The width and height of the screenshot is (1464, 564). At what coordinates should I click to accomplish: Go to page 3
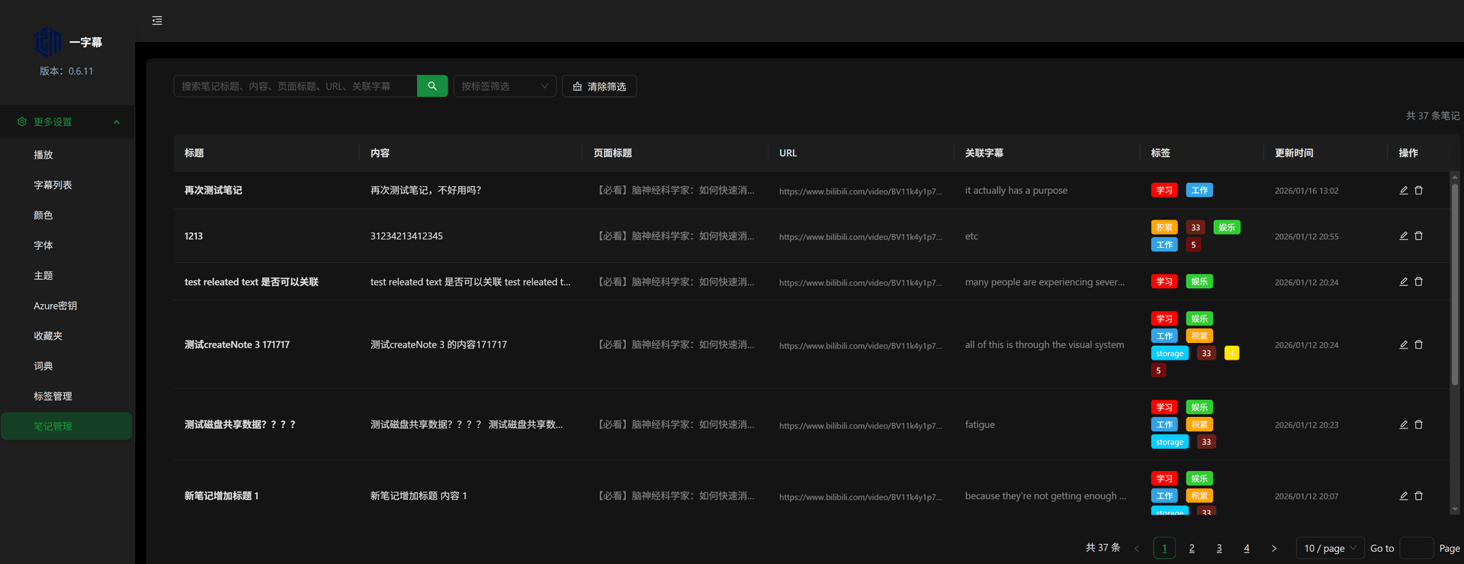(x=1219, y=548)
